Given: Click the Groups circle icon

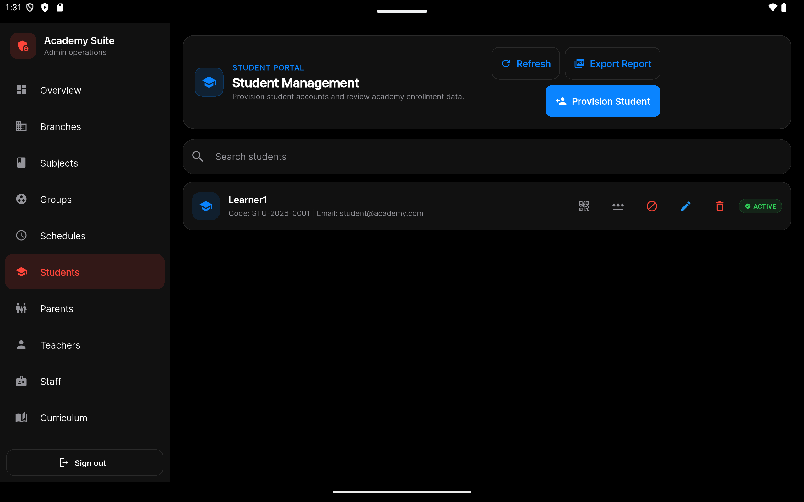Looking at the screenshot, I should point(21,199).
